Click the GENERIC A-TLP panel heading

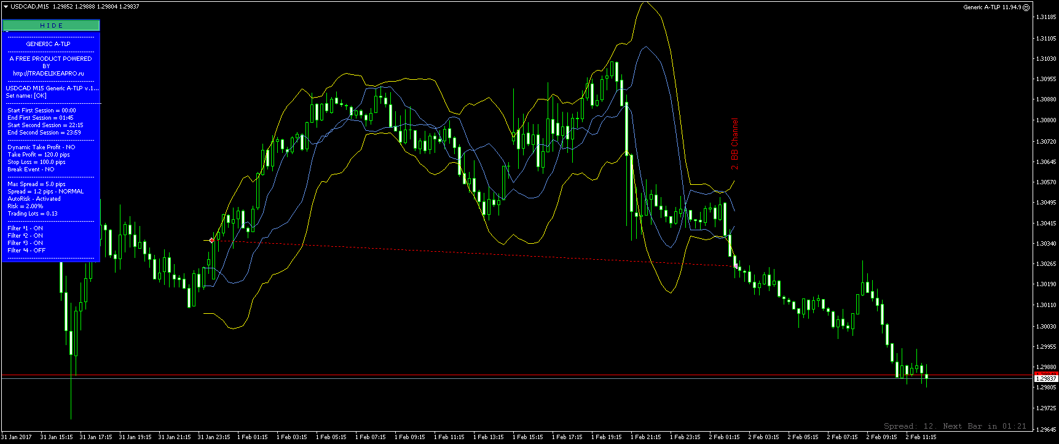pyautogui.click(x=48, y=44)
